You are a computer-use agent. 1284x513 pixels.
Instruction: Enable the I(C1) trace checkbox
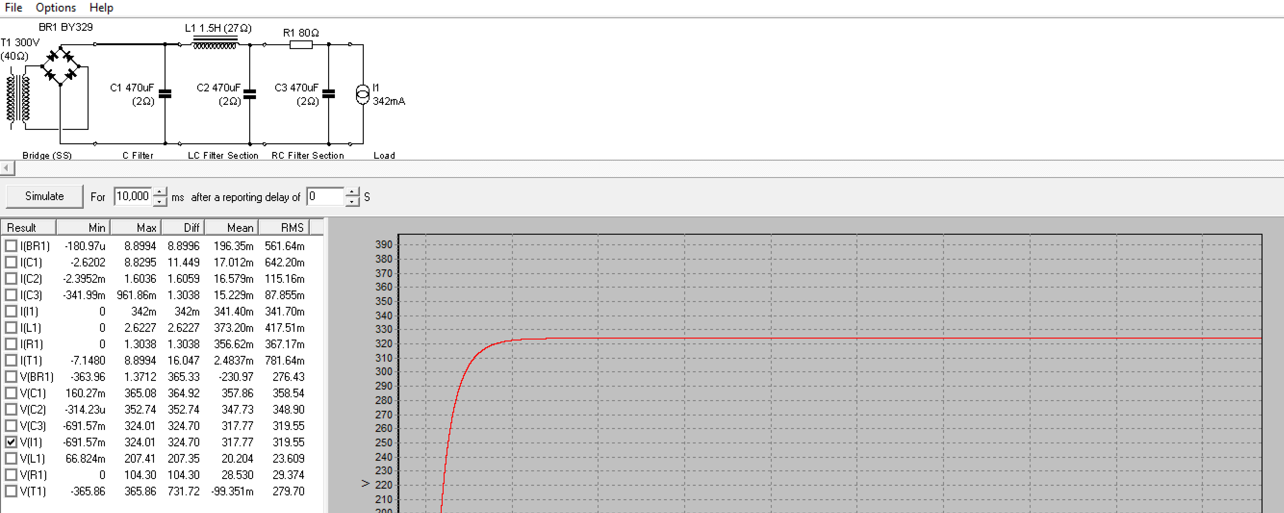pos(11,263)
